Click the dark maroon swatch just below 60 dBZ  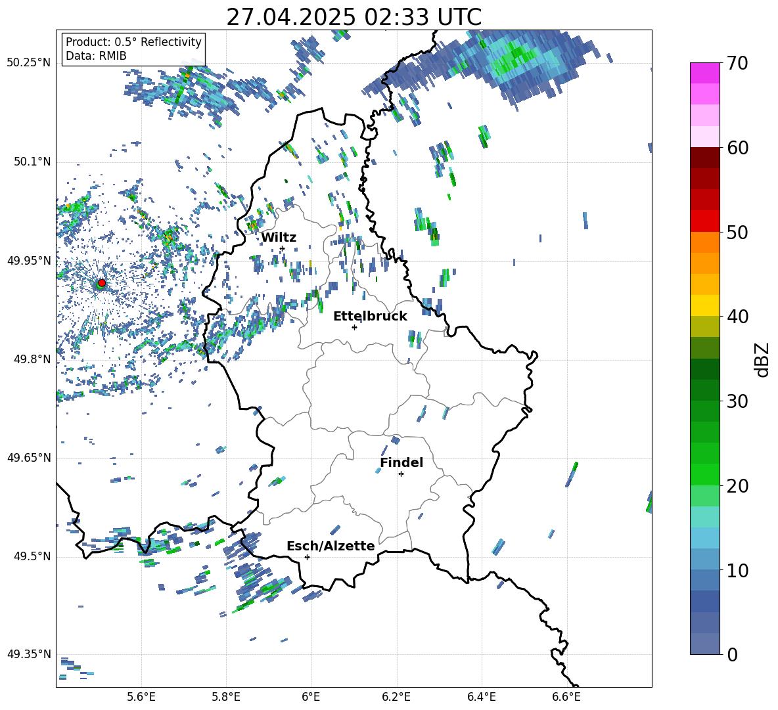pos(705,158)
